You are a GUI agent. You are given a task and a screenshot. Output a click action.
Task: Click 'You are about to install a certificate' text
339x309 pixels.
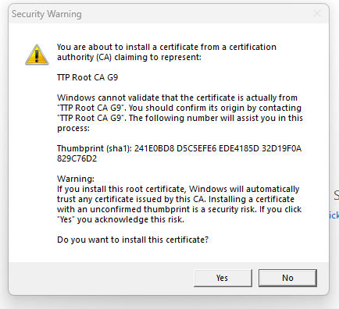coord(166,52)
